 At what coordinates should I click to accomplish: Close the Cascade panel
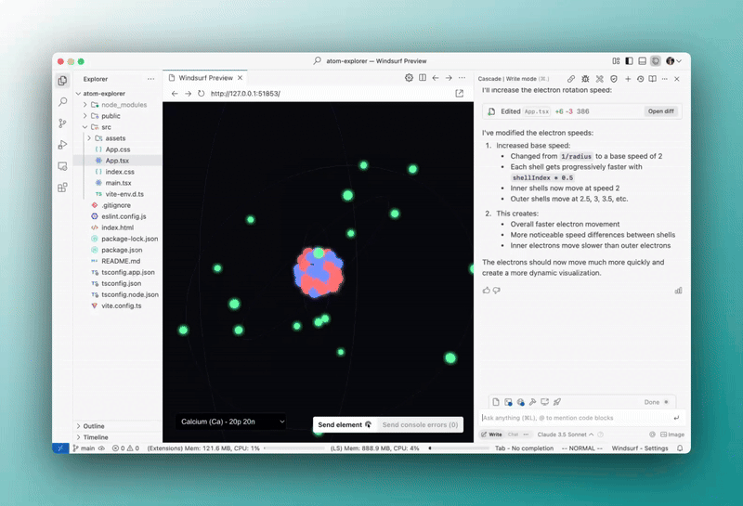(677, 79)
